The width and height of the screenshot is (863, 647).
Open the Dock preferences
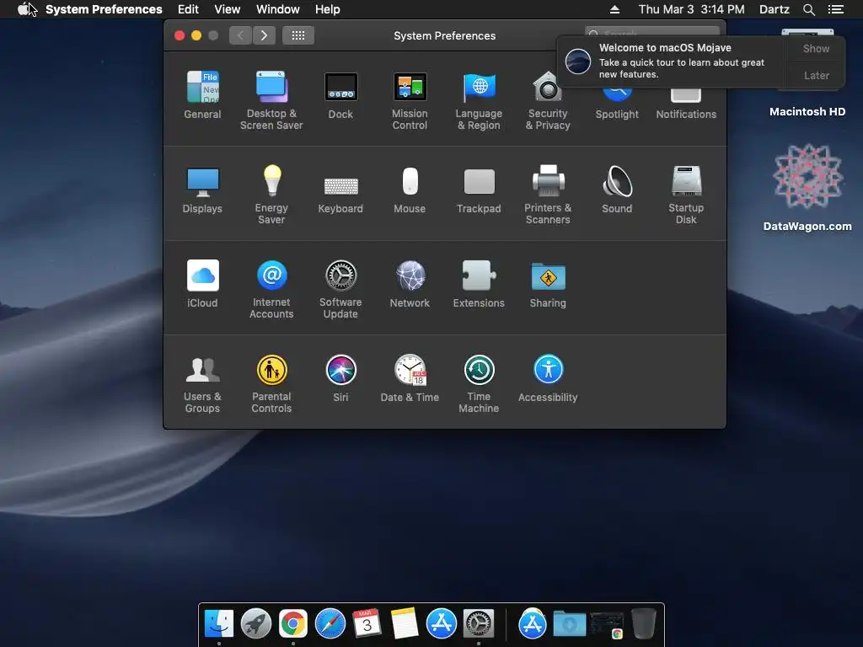[x=340, y=95]
